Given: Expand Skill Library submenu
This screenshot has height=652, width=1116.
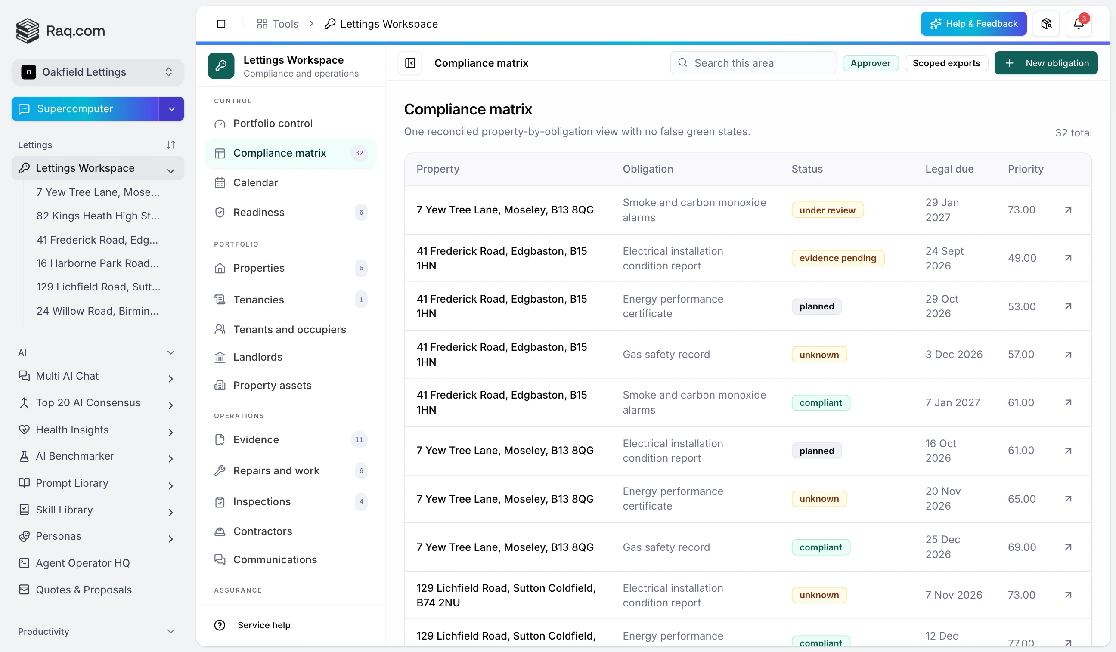Looking at the screenshot, I should (x=171, y=513).
